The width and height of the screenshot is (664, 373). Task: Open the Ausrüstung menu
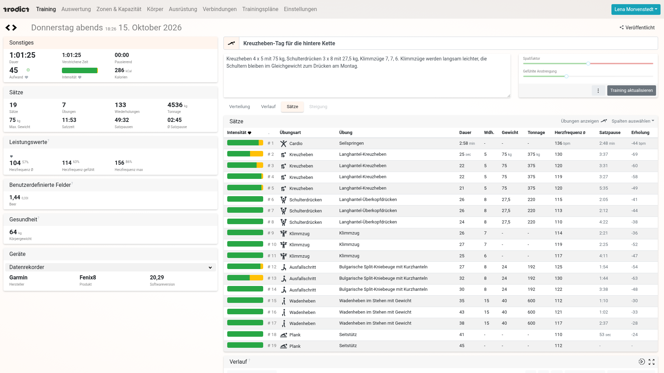point(183,9)
